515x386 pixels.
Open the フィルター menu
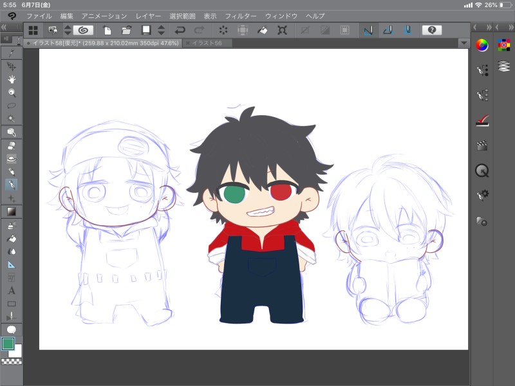(240, 16)
